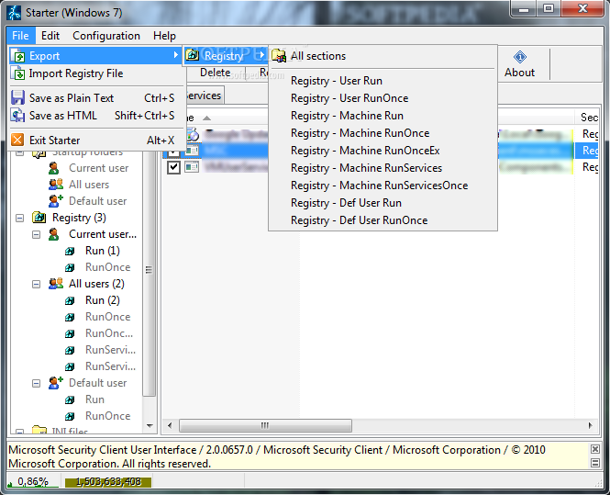Screen dimensions: 610x495
Task: Collapse the All users (2) node
Action: pyautogui.click(x=36, y=284)
